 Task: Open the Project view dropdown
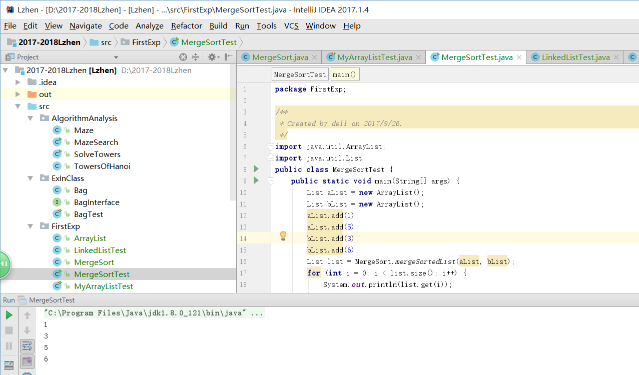116,57
